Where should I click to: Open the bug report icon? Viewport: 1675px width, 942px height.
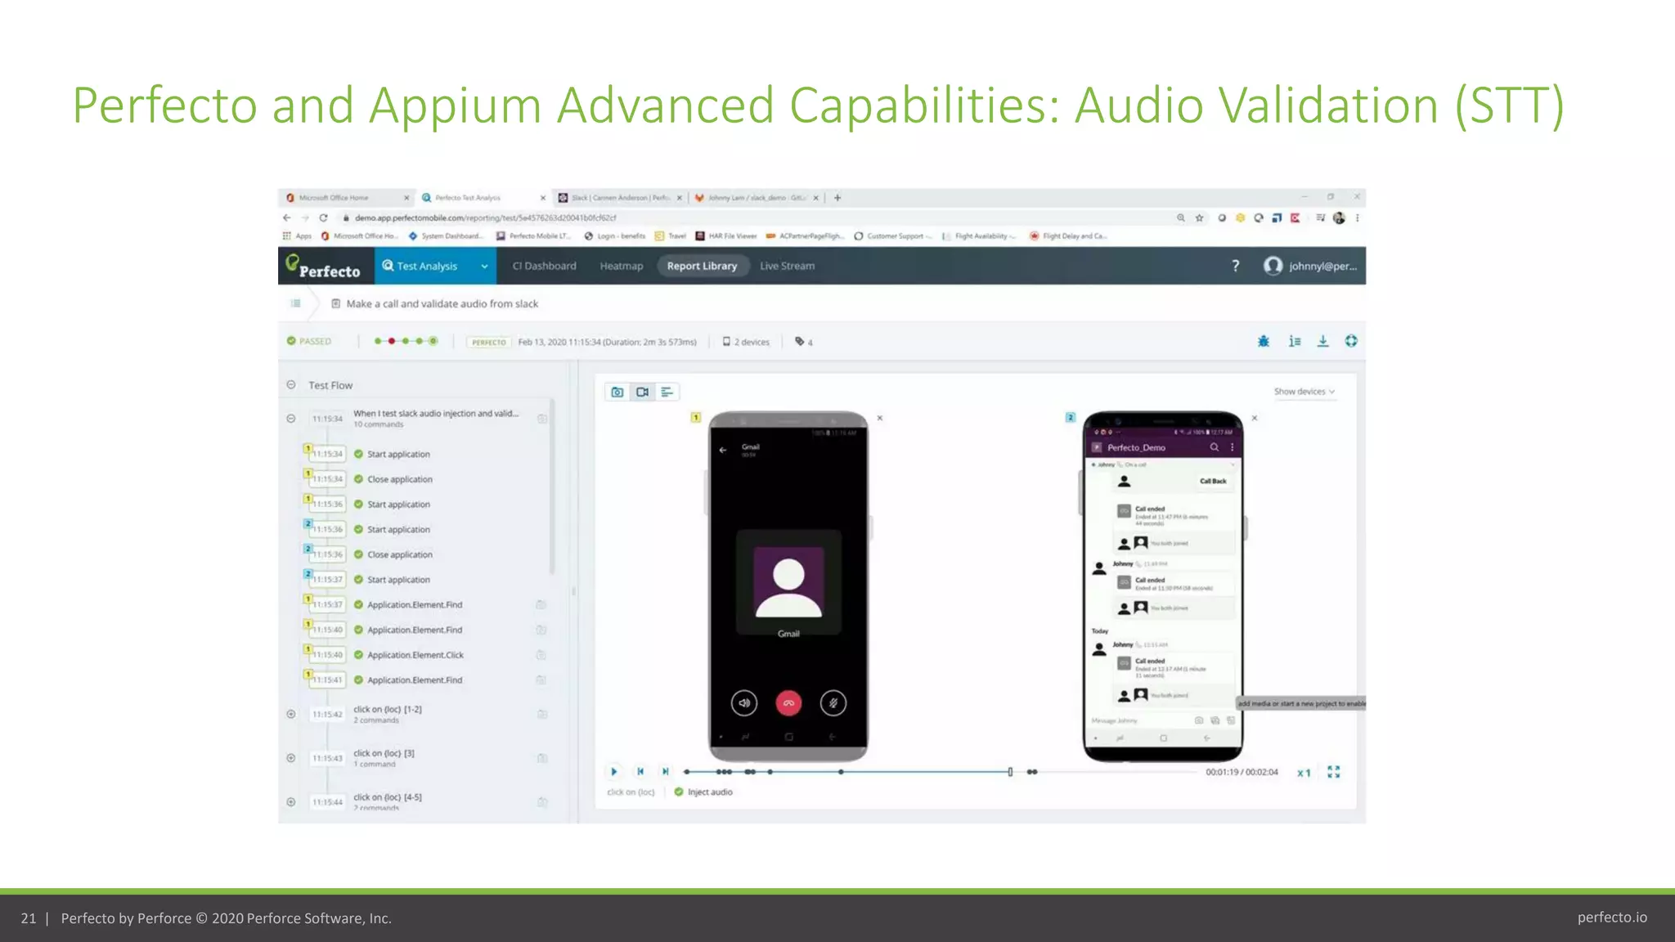1264,341
